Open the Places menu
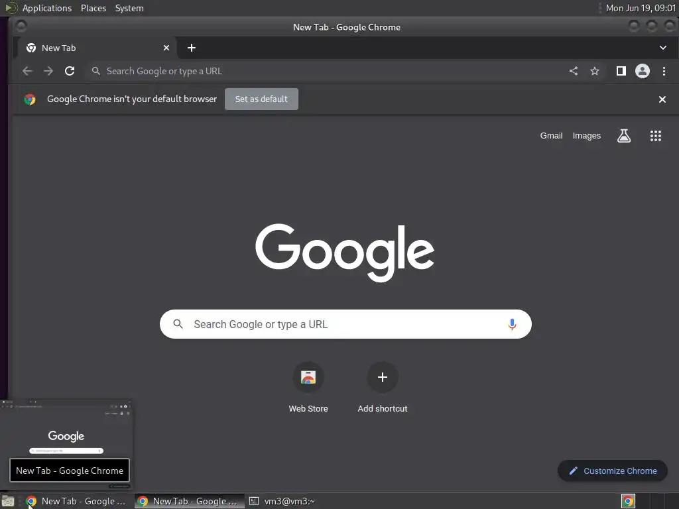Screen dimensions: 679x509 [x=93, y=8]
